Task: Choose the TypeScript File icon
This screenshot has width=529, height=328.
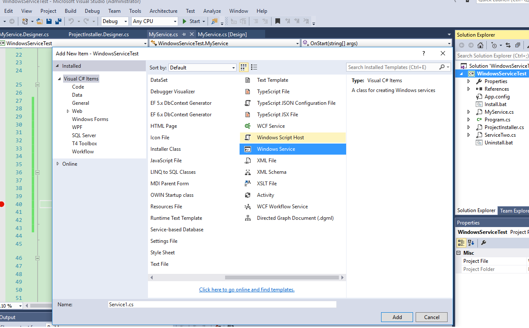Action: coord(248,92)
